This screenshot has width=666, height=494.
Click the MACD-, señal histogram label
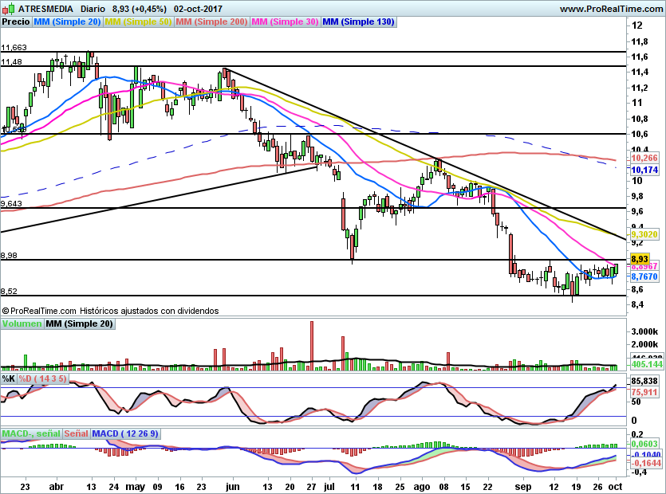pos(31,433)
